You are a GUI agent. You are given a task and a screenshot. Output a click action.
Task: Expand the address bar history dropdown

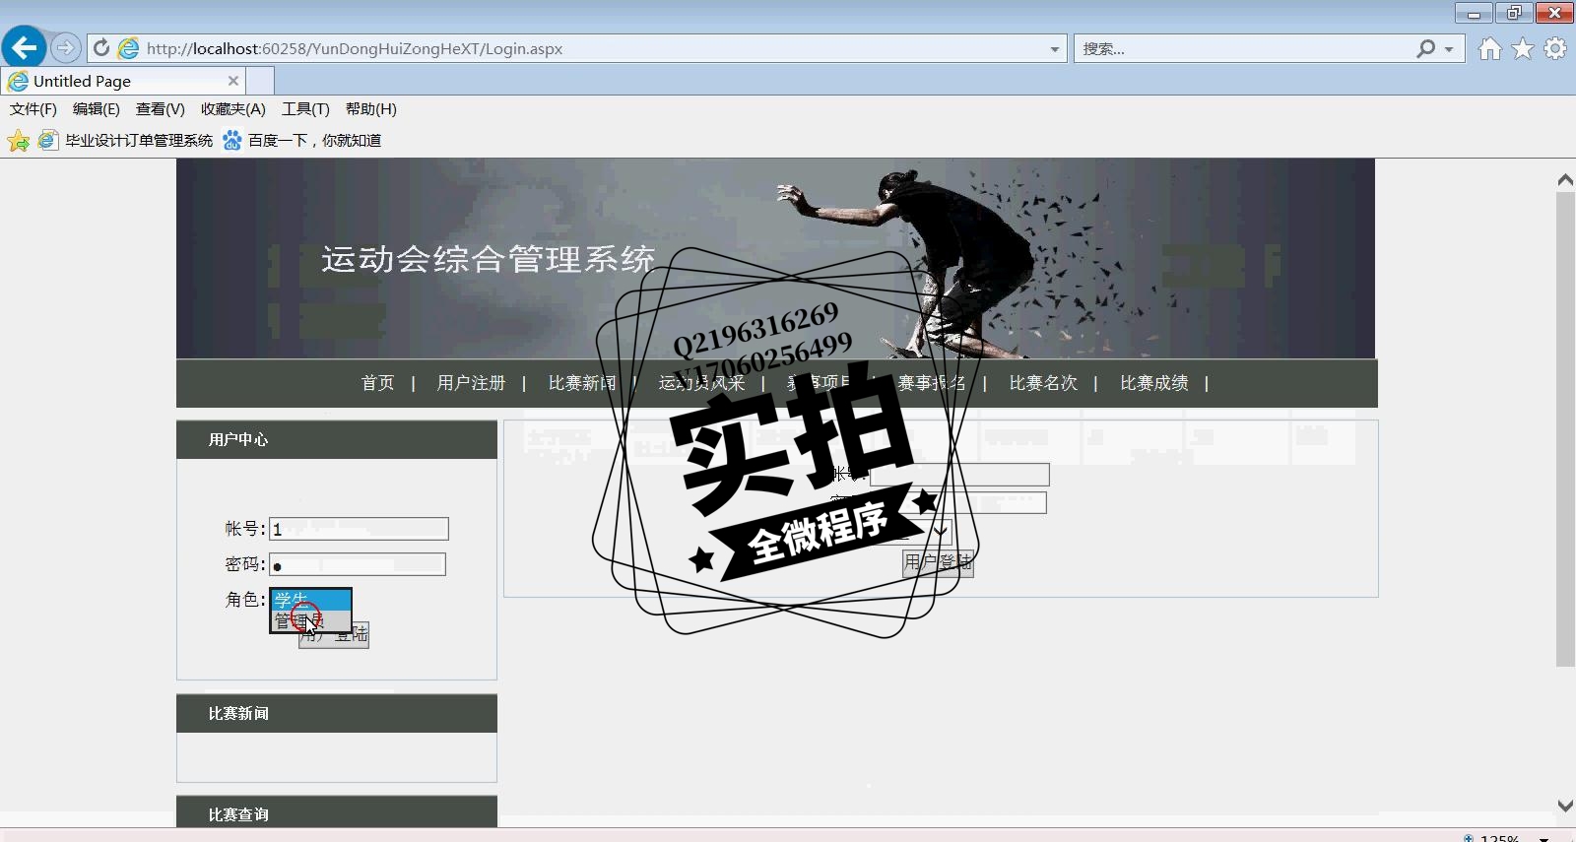pyautogui.click(x=1055, y=48)
